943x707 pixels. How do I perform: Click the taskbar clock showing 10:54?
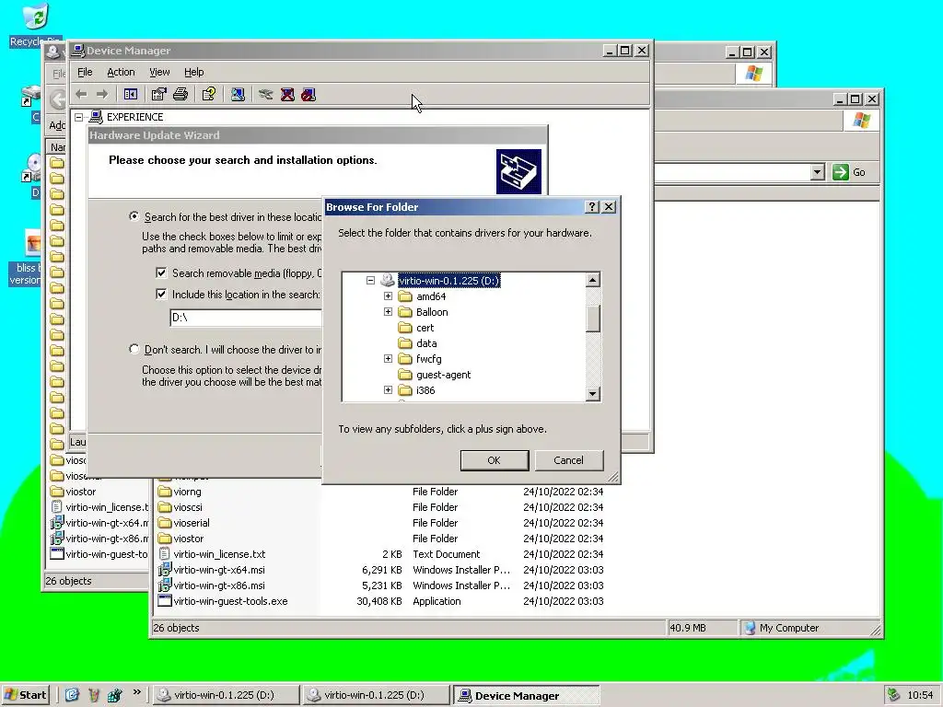point(920,696)
